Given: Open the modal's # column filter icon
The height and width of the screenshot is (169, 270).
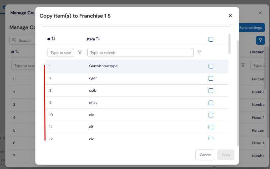Looking at the screenshot, I should 80,53.
